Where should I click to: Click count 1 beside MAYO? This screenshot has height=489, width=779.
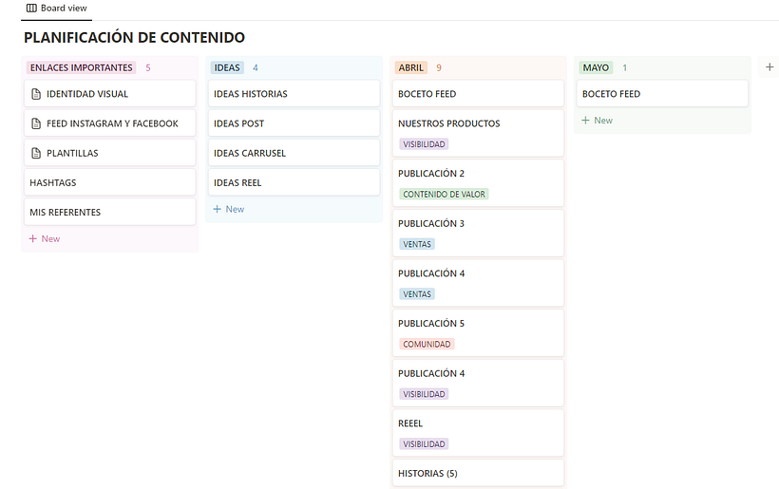(624, 68)
